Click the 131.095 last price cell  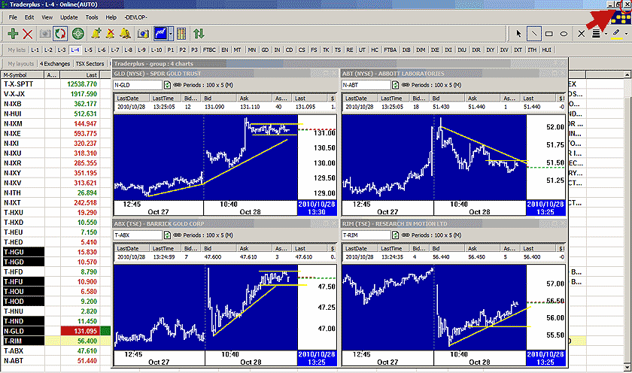80,331
